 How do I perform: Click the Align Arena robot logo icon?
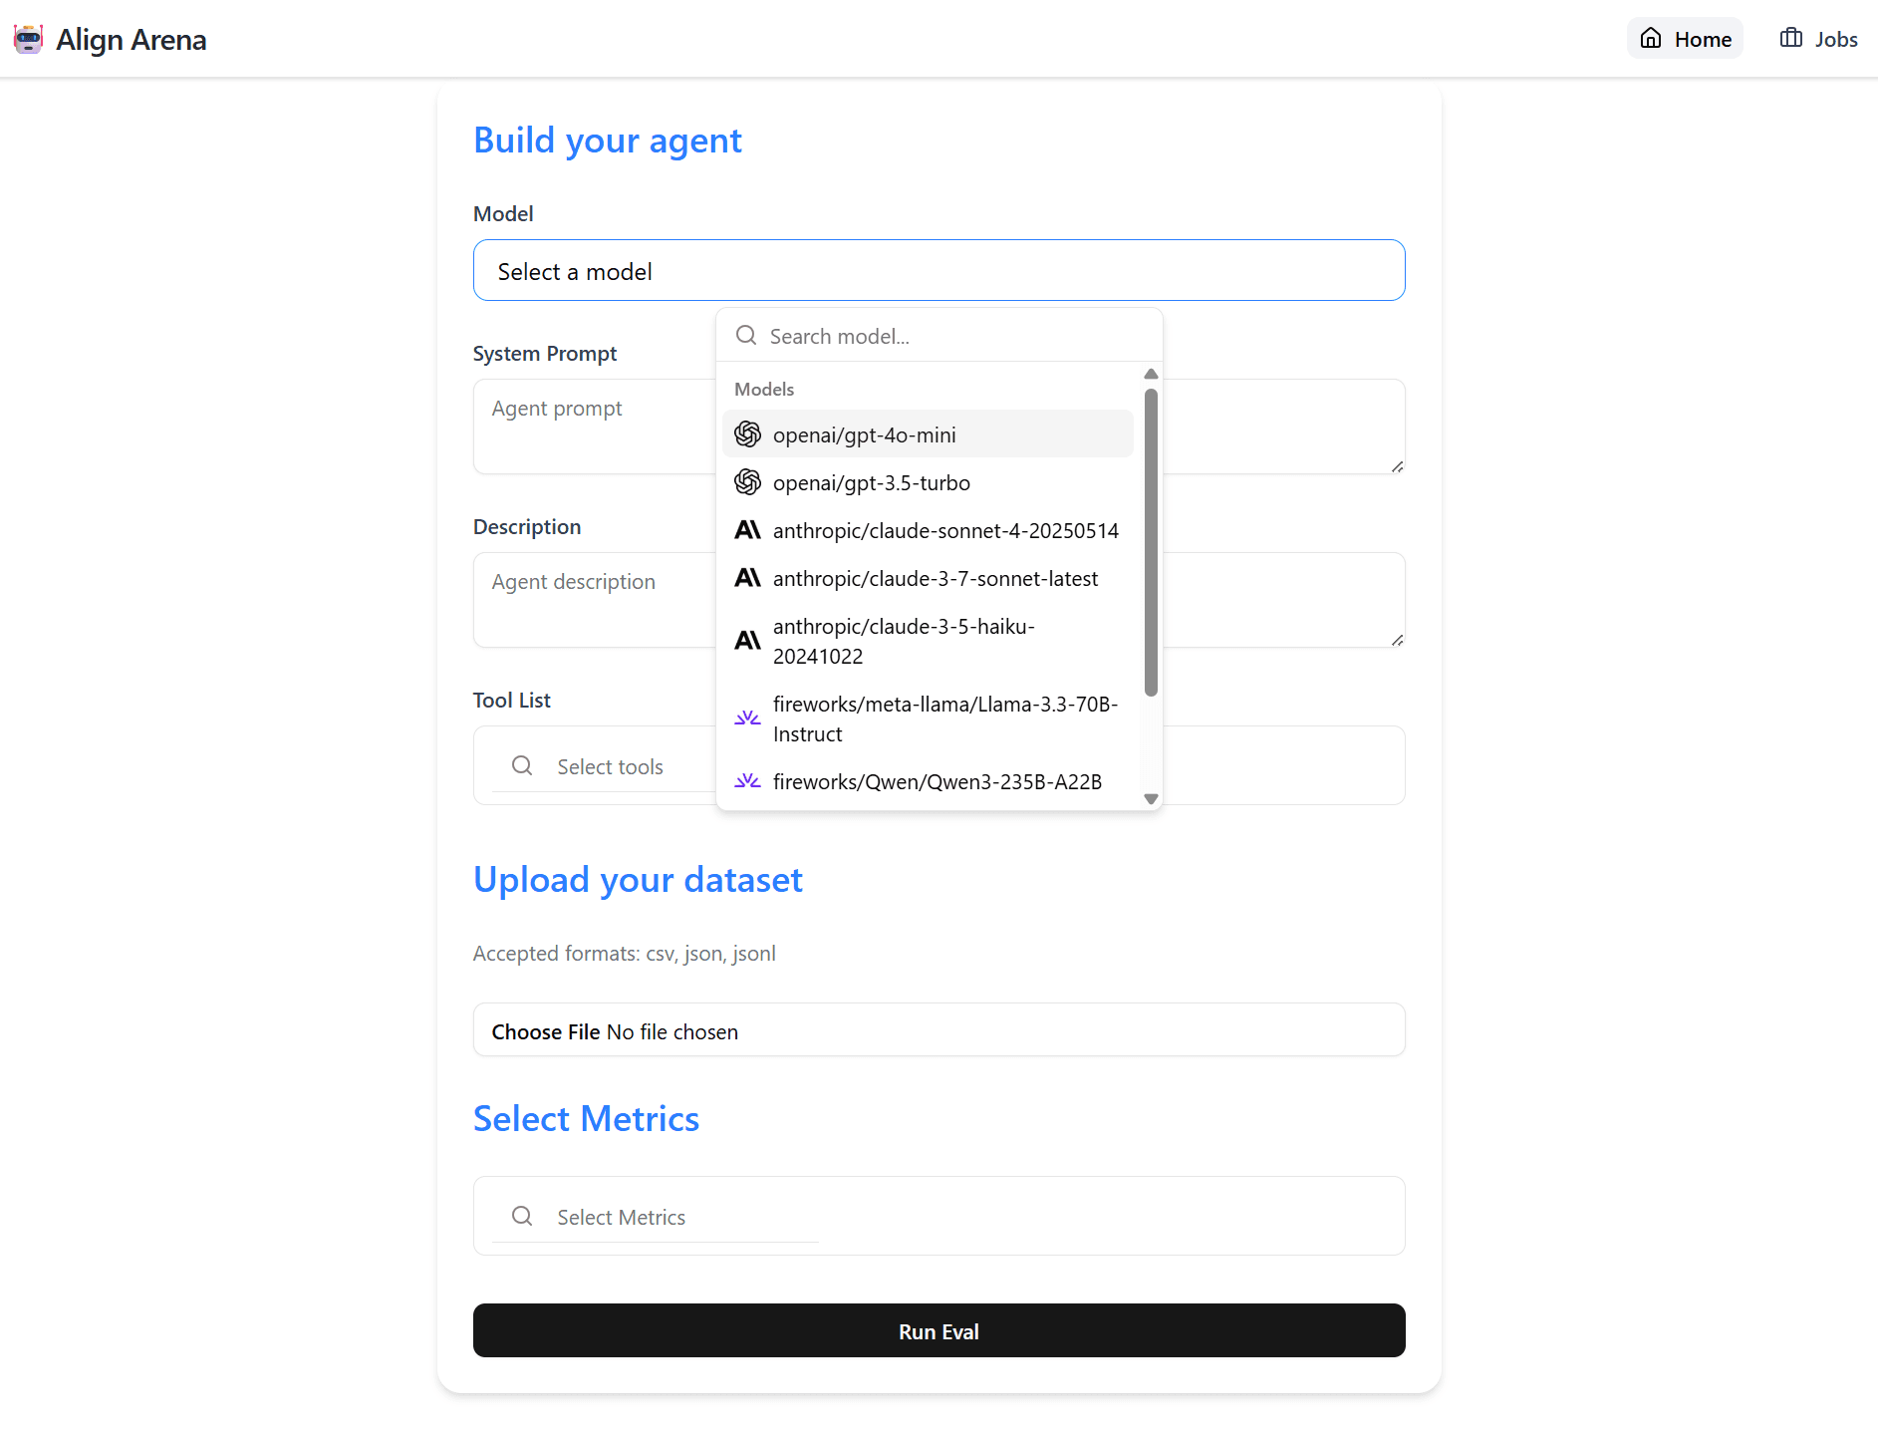pyautogui.click(x=28, y=39)
